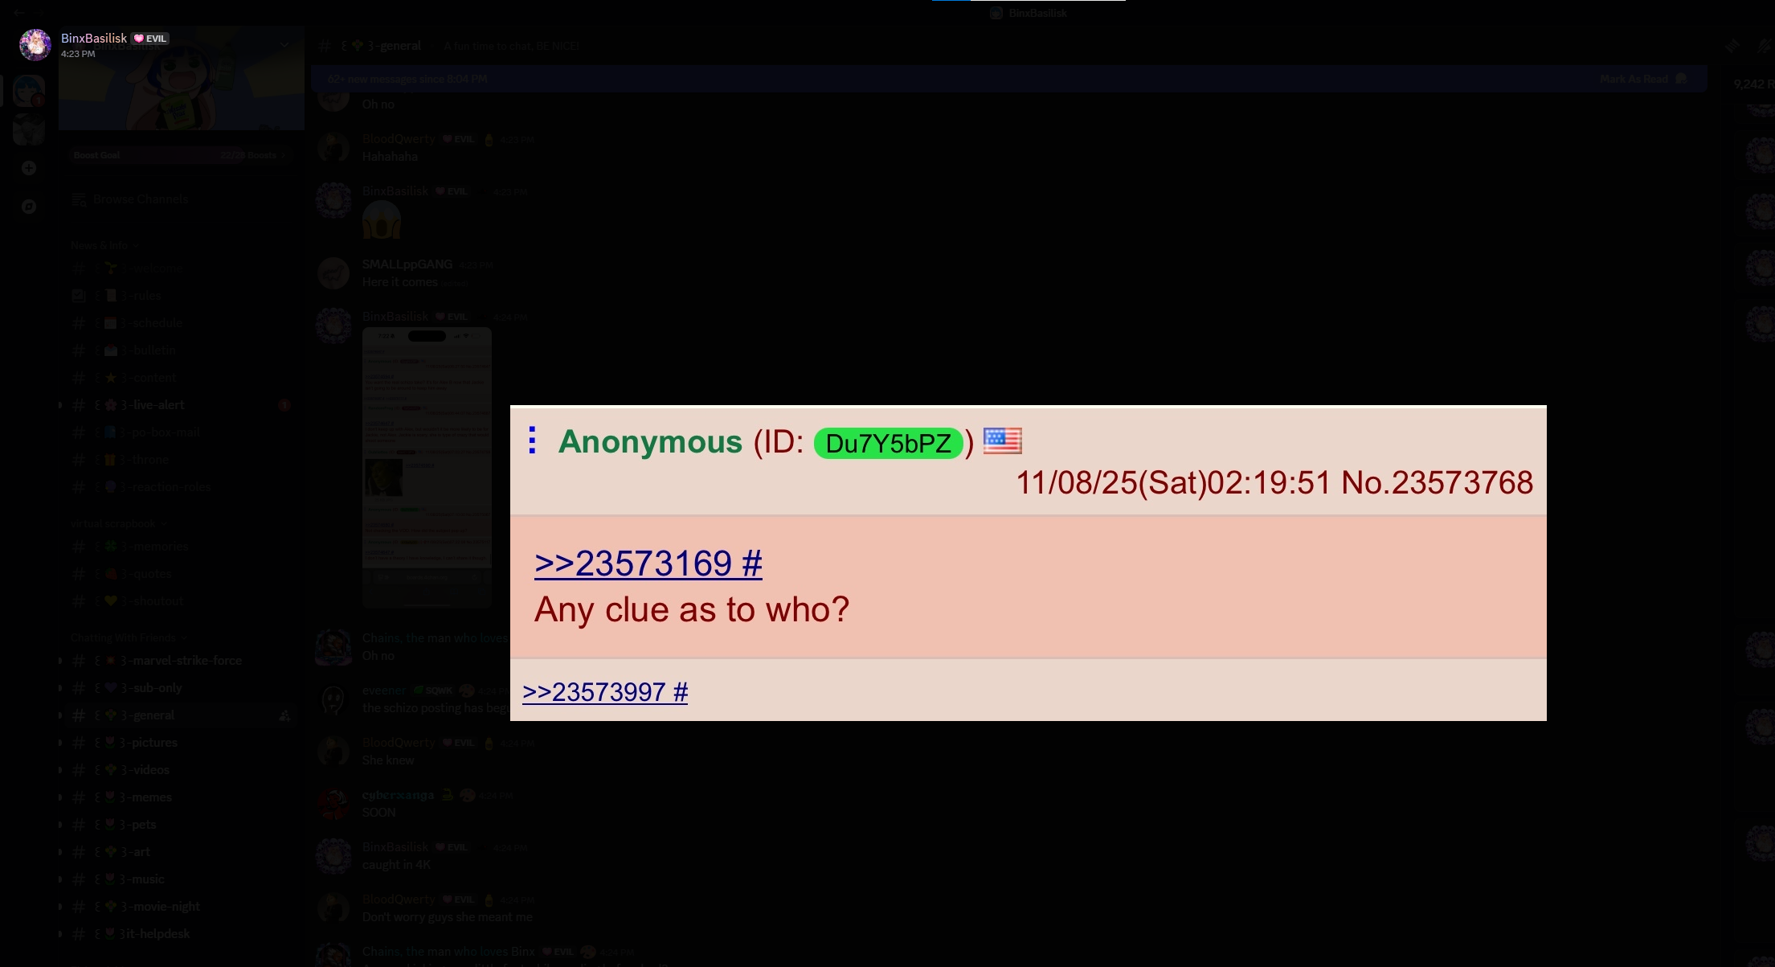Click the back arrow in title bar

19,12
